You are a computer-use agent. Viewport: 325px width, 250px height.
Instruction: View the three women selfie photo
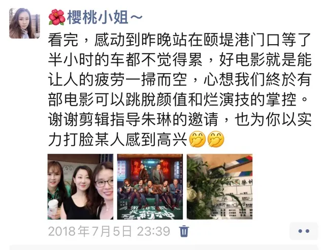point(80,187)
